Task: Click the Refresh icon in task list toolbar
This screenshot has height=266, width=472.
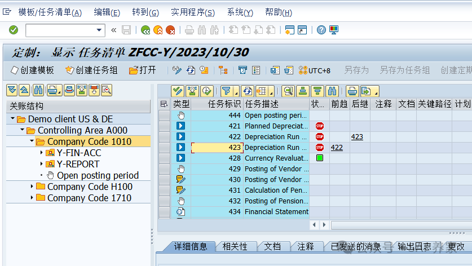Action: coord(248,91)
